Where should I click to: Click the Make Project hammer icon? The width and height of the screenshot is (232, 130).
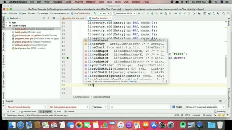coord(95,13)
